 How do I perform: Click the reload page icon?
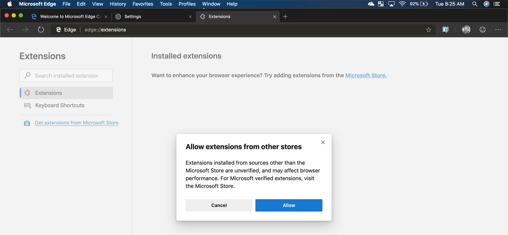(x=41, y=30)
